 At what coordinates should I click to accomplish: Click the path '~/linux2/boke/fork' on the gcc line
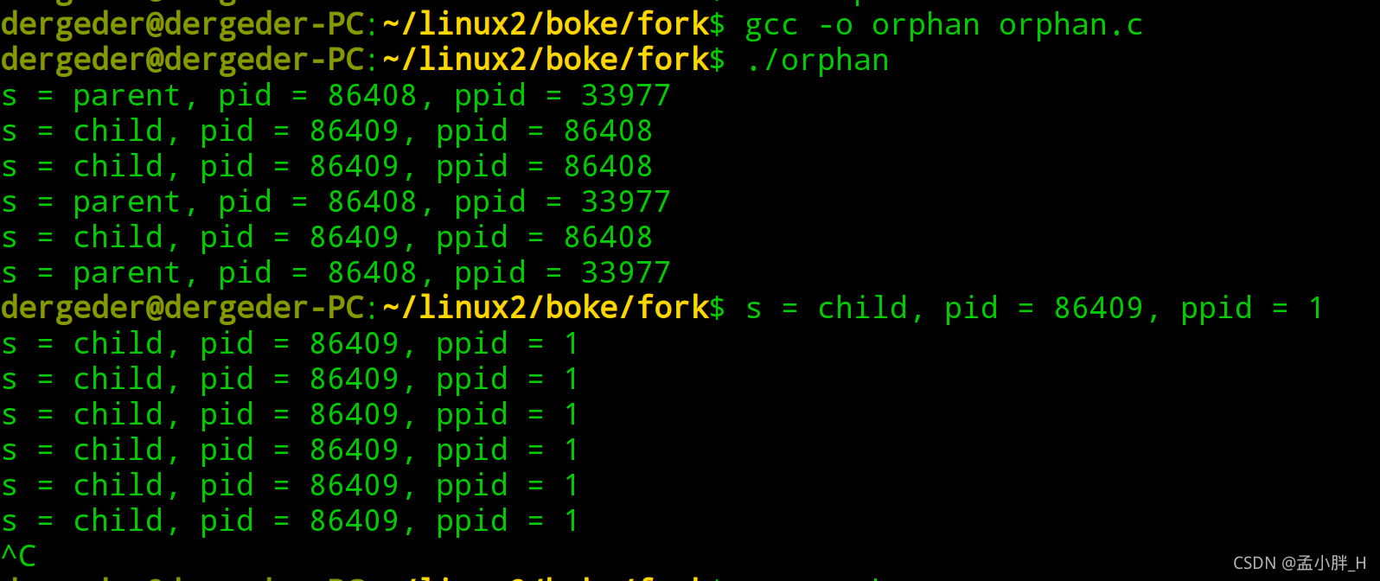[546, 24]
